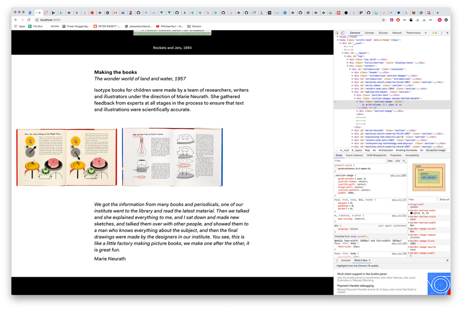The image size is (462, 310).
Task: Open the Event Listeners sidebar tab
Action: coord(354,155)
